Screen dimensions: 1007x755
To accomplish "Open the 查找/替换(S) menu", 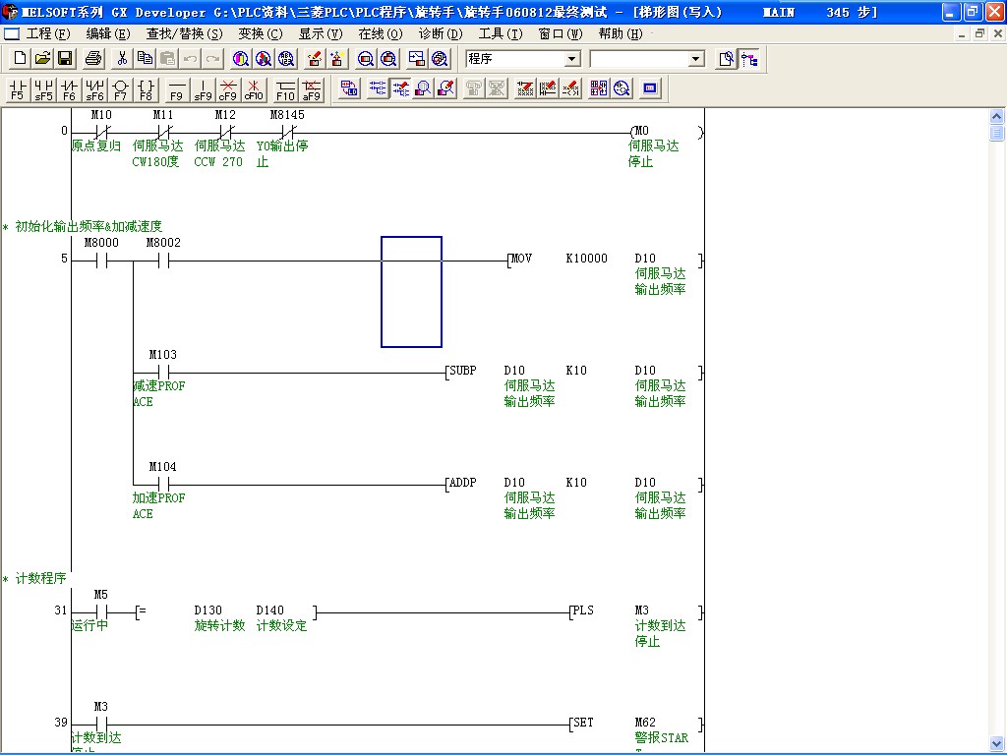I will (184, 34).
